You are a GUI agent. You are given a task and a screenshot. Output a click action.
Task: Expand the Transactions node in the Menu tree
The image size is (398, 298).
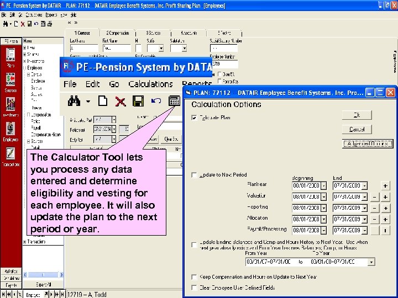(x=25, y=242)
